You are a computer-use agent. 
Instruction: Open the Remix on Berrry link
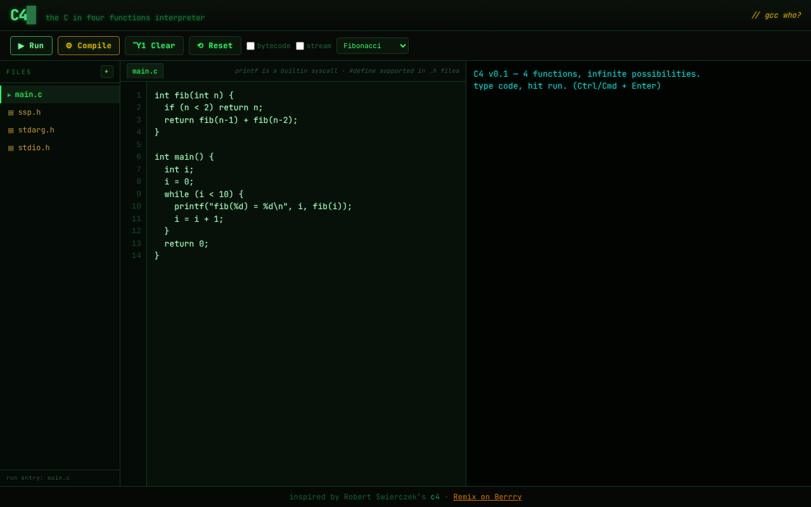click(488, 497)
